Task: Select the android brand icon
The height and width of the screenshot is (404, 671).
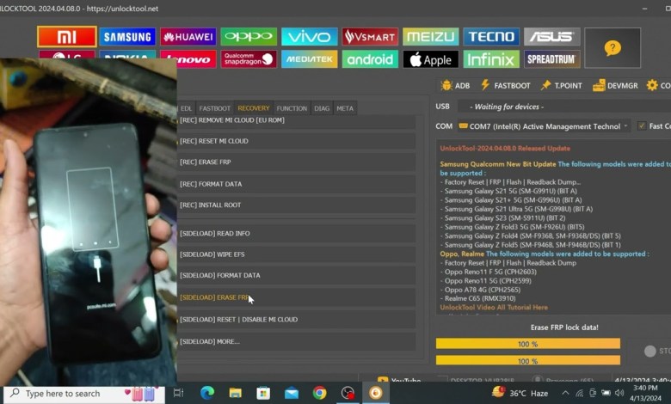Action: 370,59
